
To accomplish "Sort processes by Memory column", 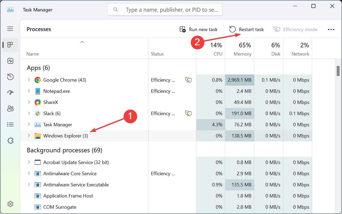I will pyautogui.click(x=240, y=48).
